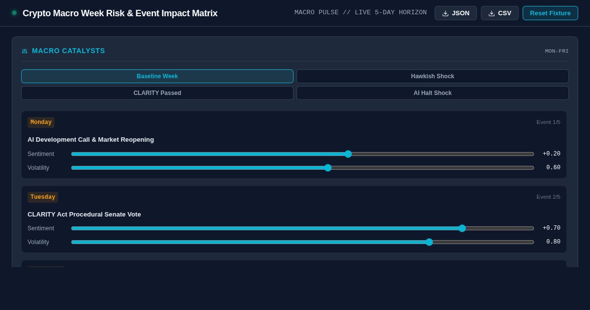Select the CLARITY Passed scenario
Image resolution: width=590 pixels, height=310 pixels.
pos(157,93)
